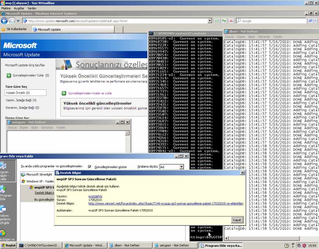The image size is (319, 249).
Task: Open the Aygıtlar menu in VirtualBox
Action: (19, 8)
